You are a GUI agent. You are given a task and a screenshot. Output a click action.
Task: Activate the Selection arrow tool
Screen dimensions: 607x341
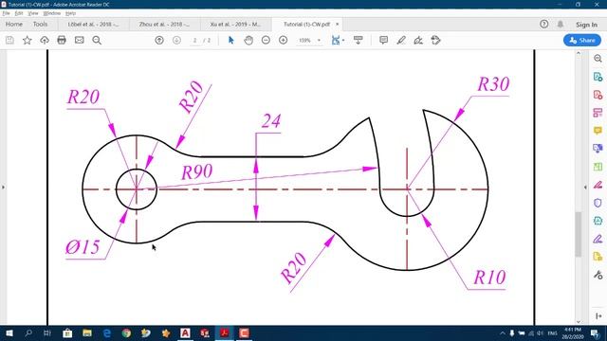point(231,40)
